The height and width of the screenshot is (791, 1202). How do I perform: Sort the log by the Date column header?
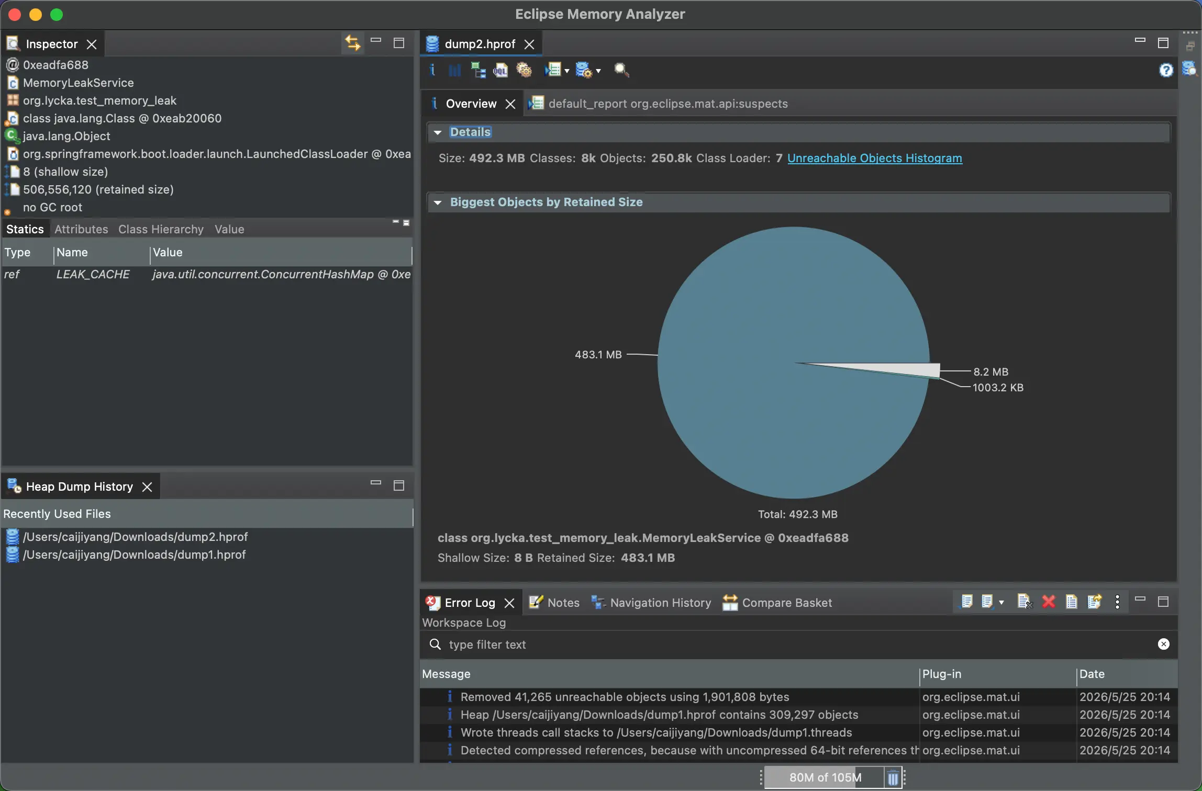point(1127,674)
